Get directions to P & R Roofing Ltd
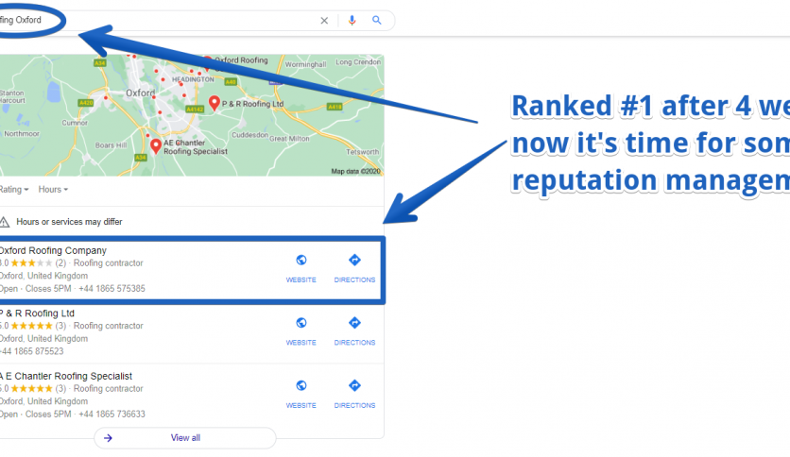Viewport: 790px width, 457px height. [354, 323]
